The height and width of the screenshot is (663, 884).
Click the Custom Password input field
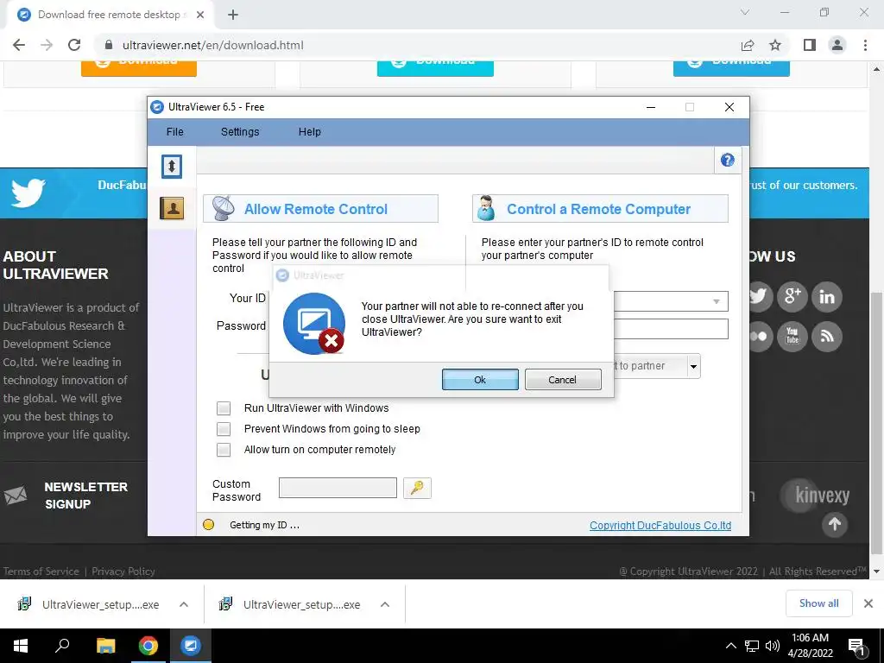338,488
